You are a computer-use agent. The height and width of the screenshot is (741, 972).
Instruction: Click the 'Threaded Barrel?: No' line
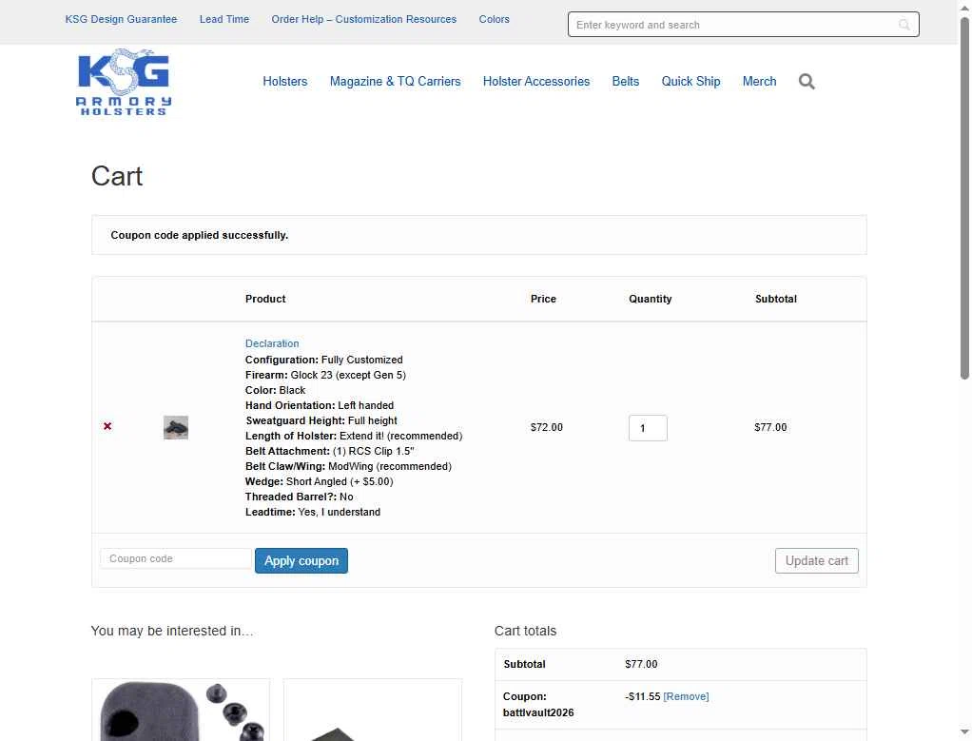click(x=300, y=497)
